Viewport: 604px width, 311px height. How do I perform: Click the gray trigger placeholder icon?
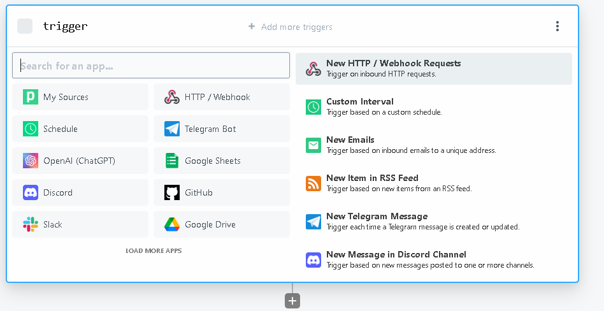[25, 26]
